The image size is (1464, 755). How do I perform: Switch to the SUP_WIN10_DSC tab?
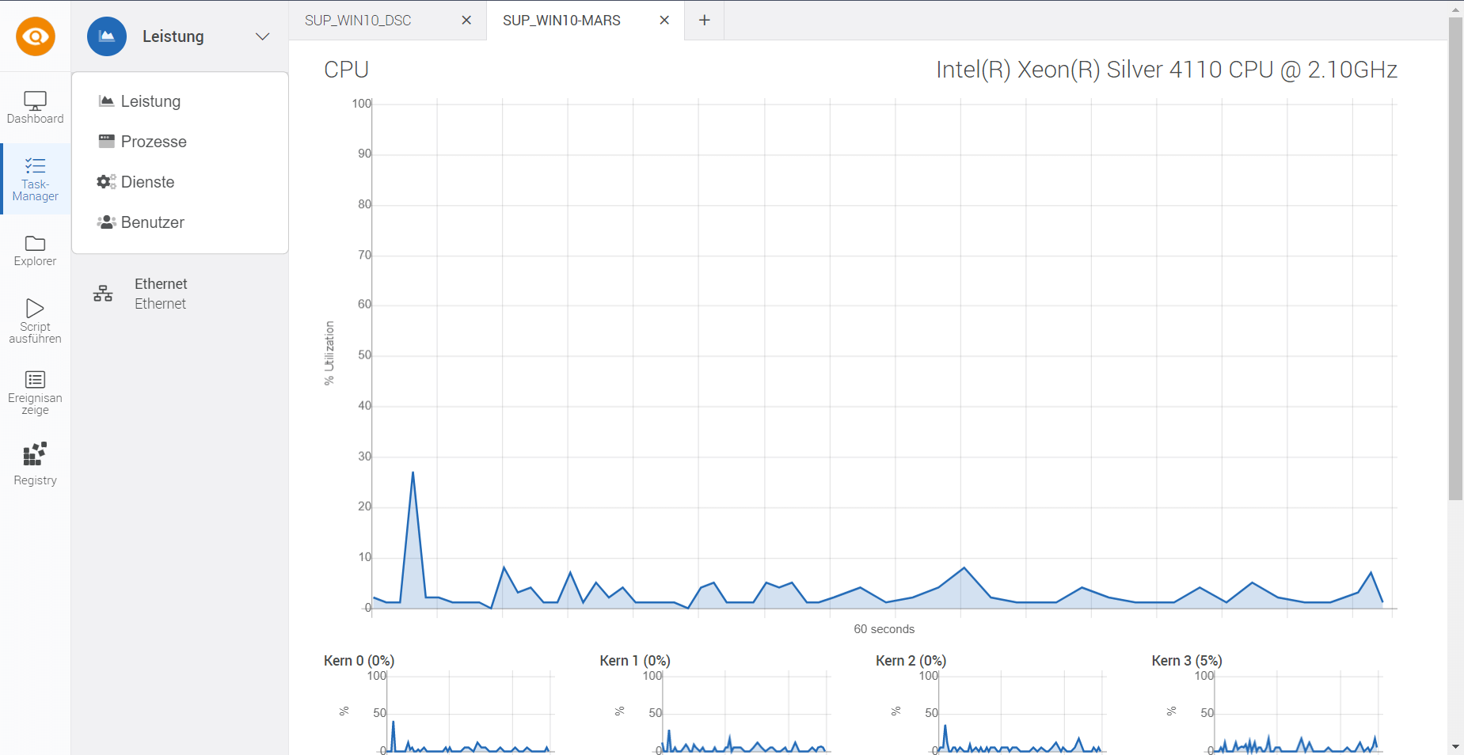tap(358, 21)
